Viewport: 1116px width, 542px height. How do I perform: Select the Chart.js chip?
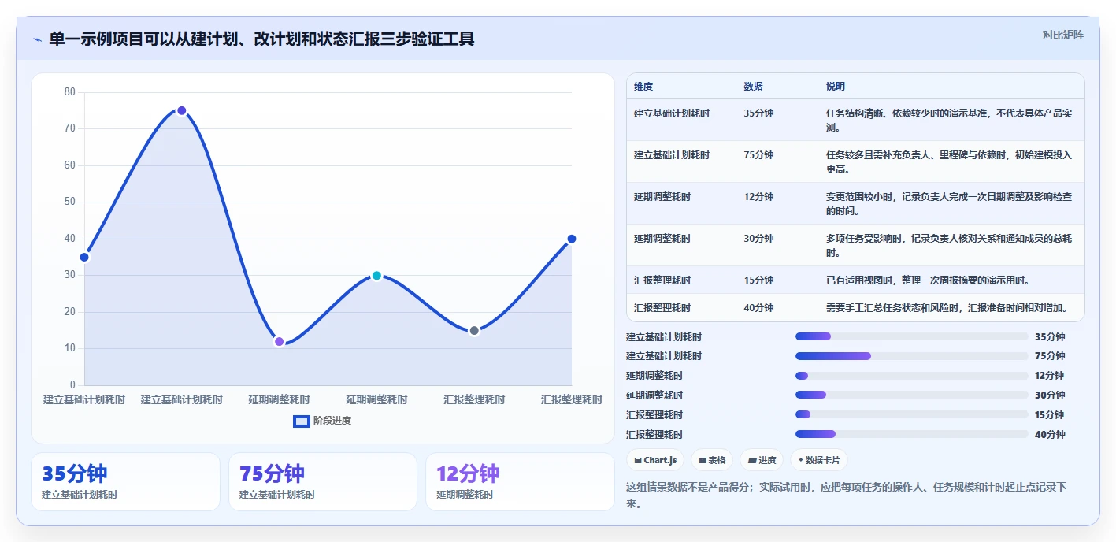coord(655,460)
